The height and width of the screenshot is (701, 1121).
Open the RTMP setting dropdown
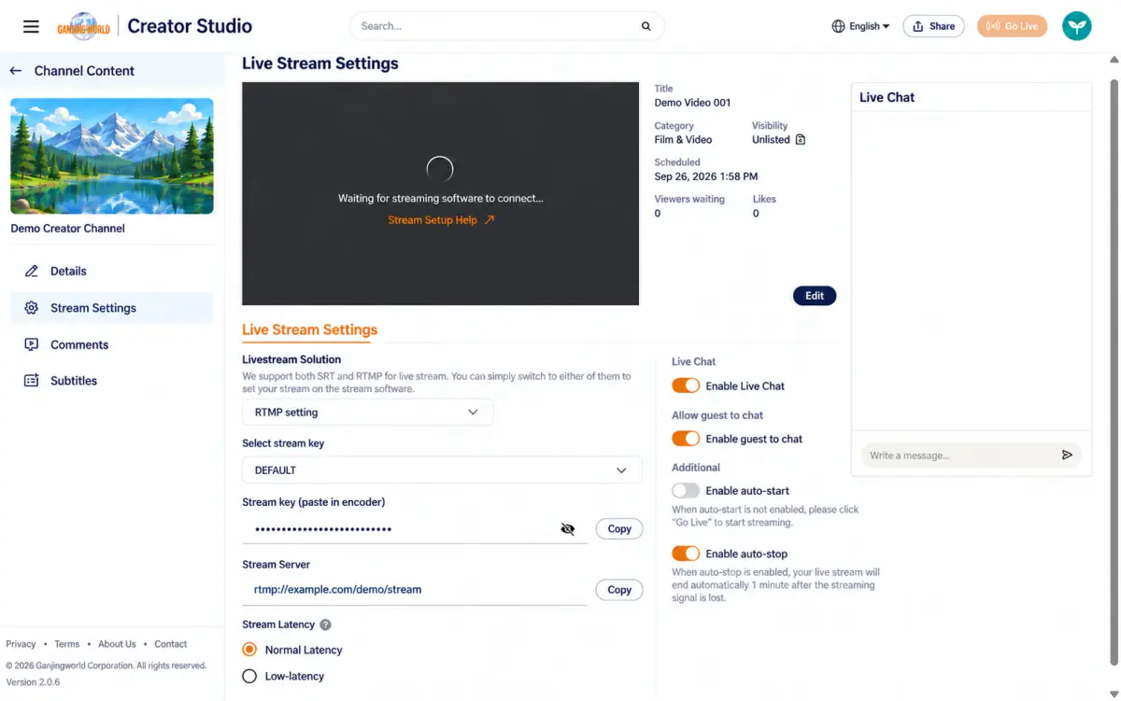(367, 413)
